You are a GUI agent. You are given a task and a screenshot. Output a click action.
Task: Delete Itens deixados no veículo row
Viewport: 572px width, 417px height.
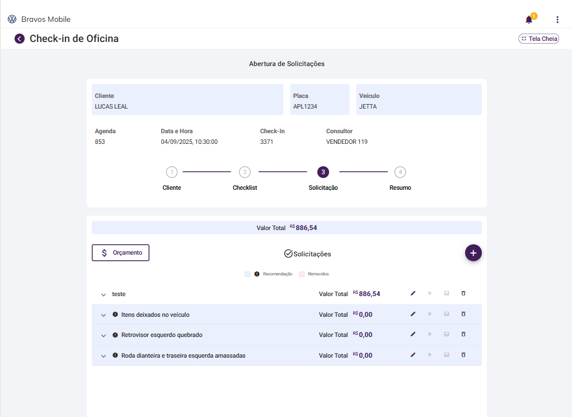click(x=463, y=314)
